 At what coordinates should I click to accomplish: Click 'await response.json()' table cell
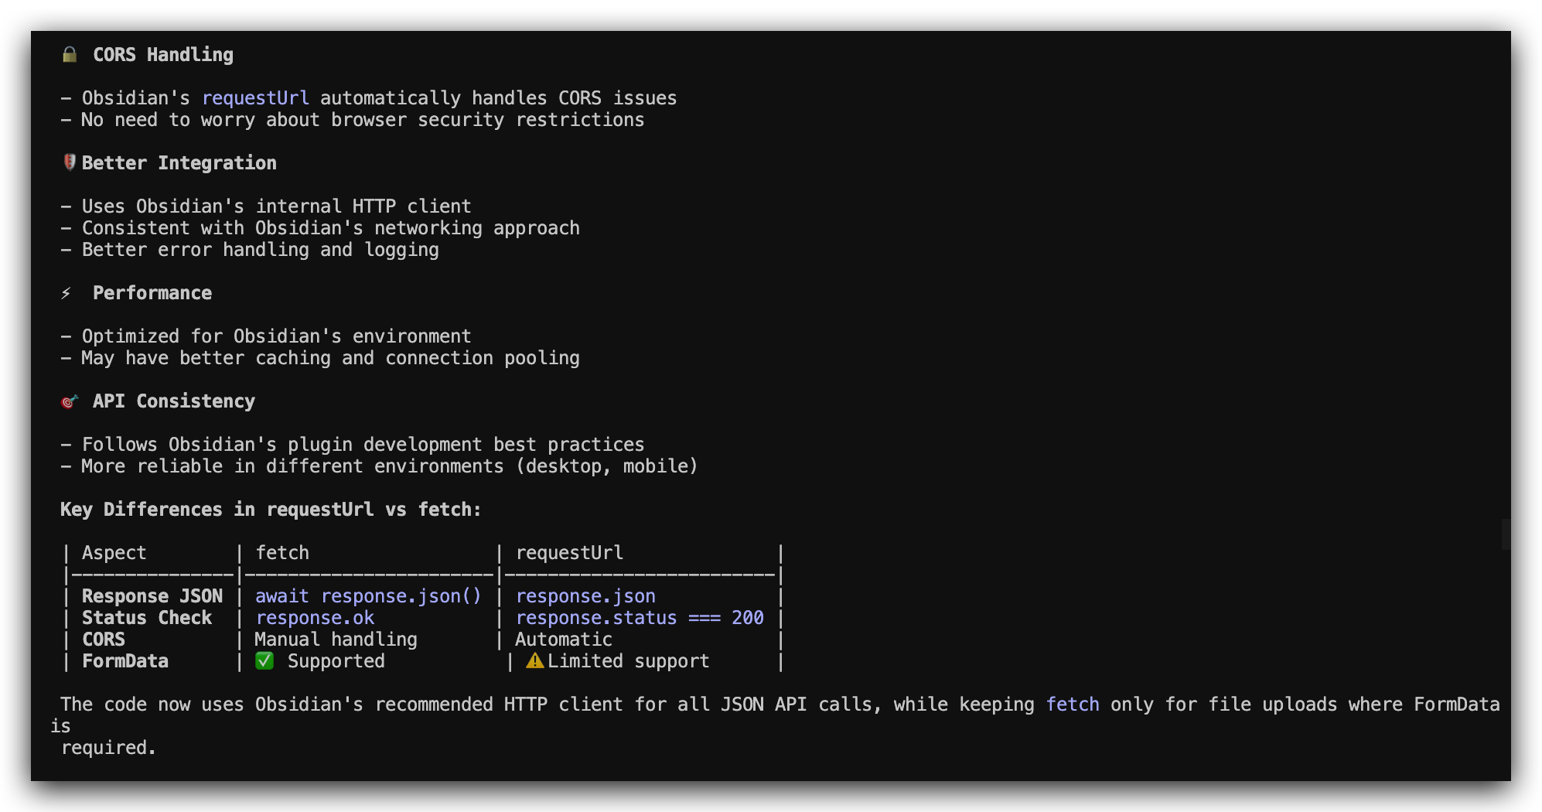[x=368, y=596]
